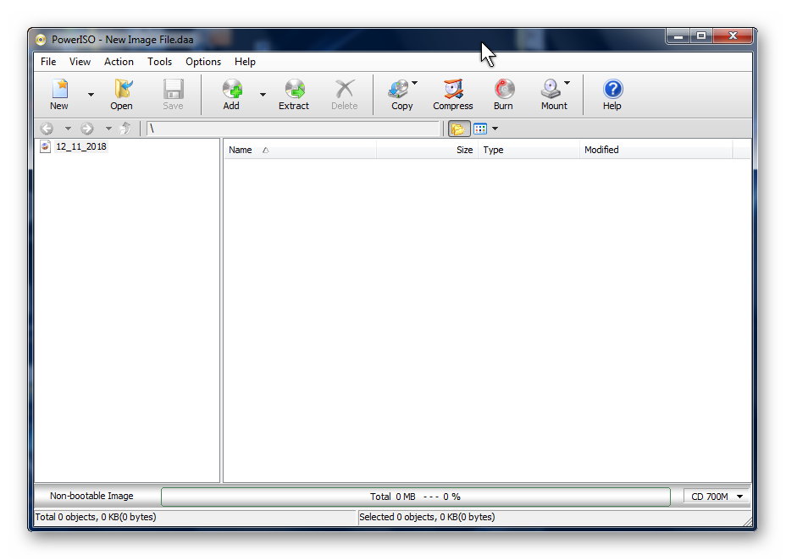
Task: Click the Mount toolbar icon
Action: click(551, 89)
